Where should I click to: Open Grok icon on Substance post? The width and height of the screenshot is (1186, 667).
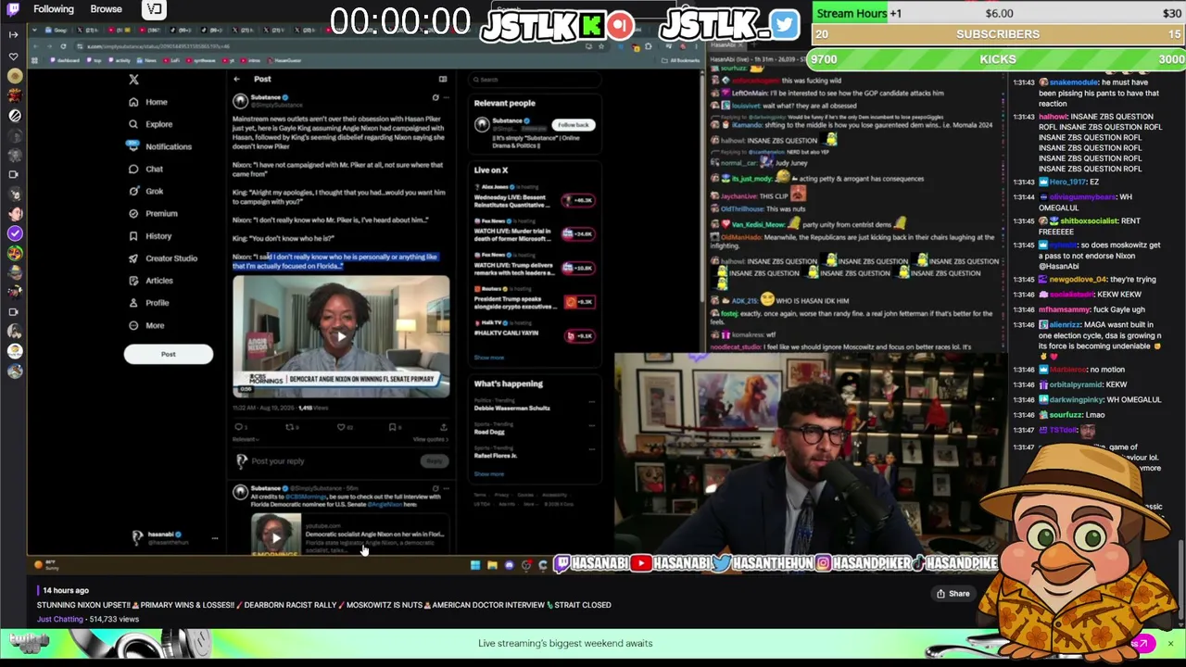pos(435,97)
